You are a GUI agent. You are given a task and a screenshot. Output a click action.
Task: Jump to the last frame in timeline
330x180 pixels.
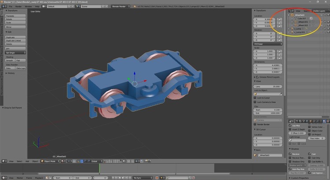130,178
